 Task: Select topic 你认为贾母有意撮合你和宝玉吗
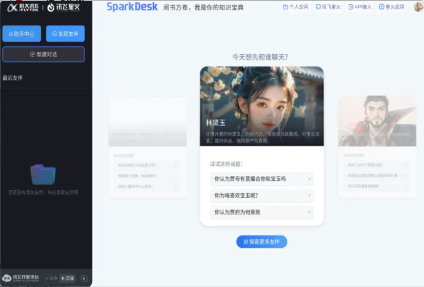tap(262, 179)
